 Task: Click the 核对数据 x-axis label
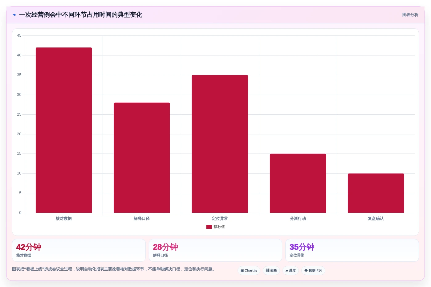pyautogui.click(x=64, y=219)
